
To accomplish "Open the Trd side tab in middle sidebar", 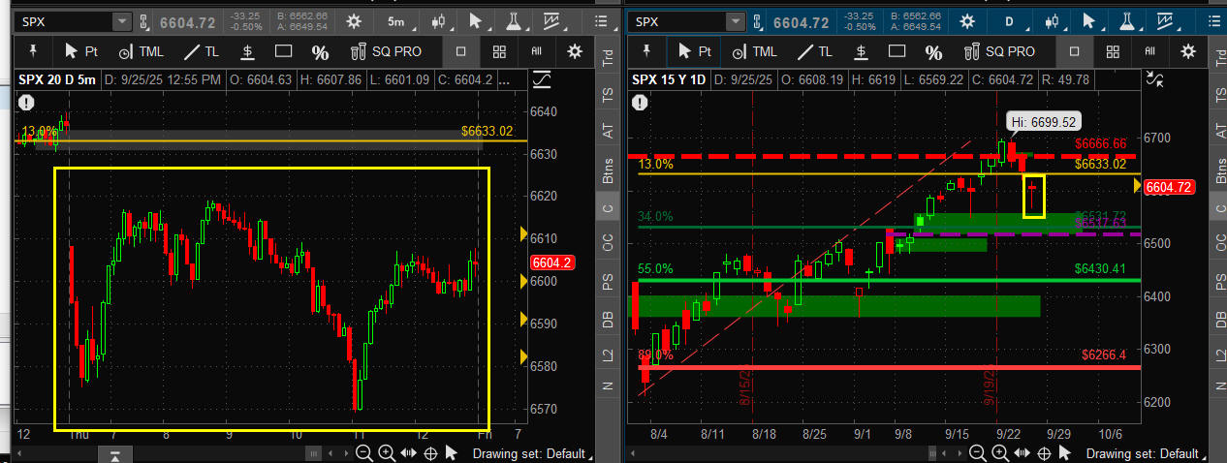I will [x=608, y=57].
